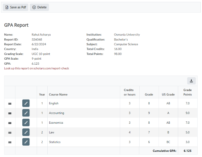Click the Grade Points column header
This screenshot has width=202, height=157.
(187, 92)
